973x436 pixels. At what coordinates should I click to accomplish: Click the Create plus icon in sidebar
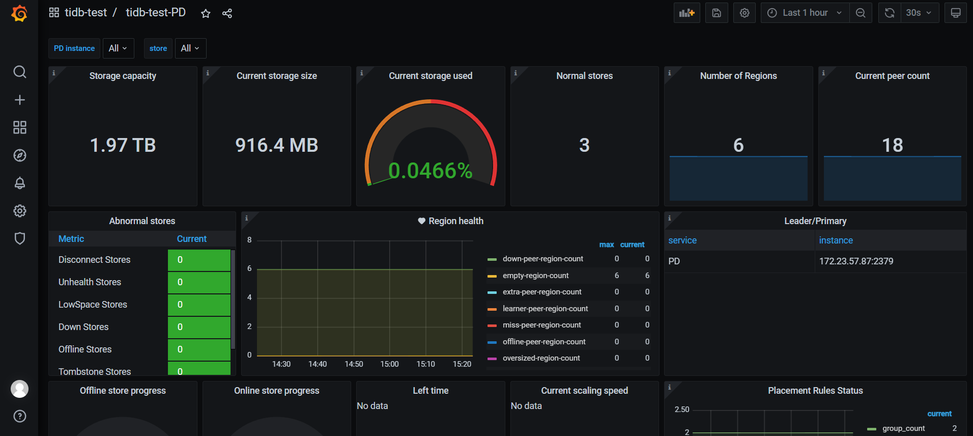click(19, 100)
